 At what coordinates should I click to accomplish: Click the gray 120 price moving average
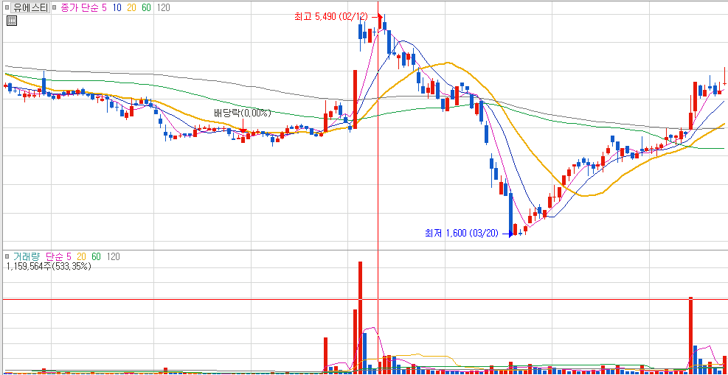click(164, 8)
